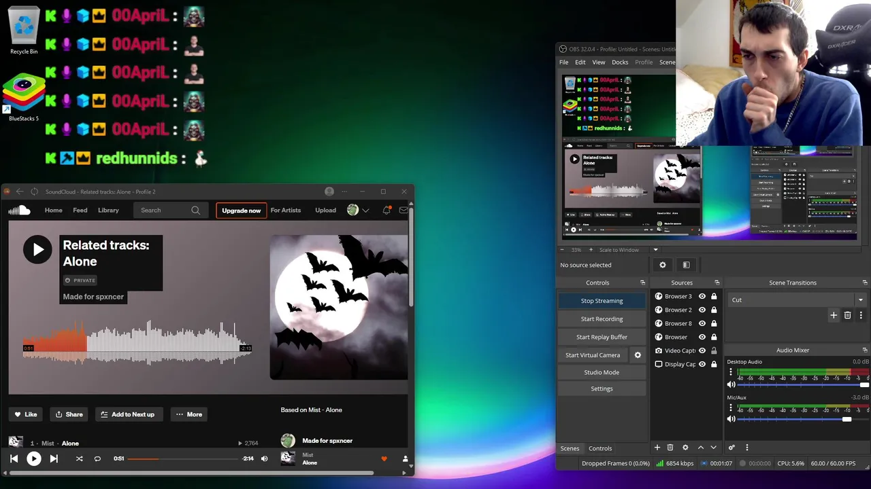Enable Studio Mode in OBS

(602, 372)
